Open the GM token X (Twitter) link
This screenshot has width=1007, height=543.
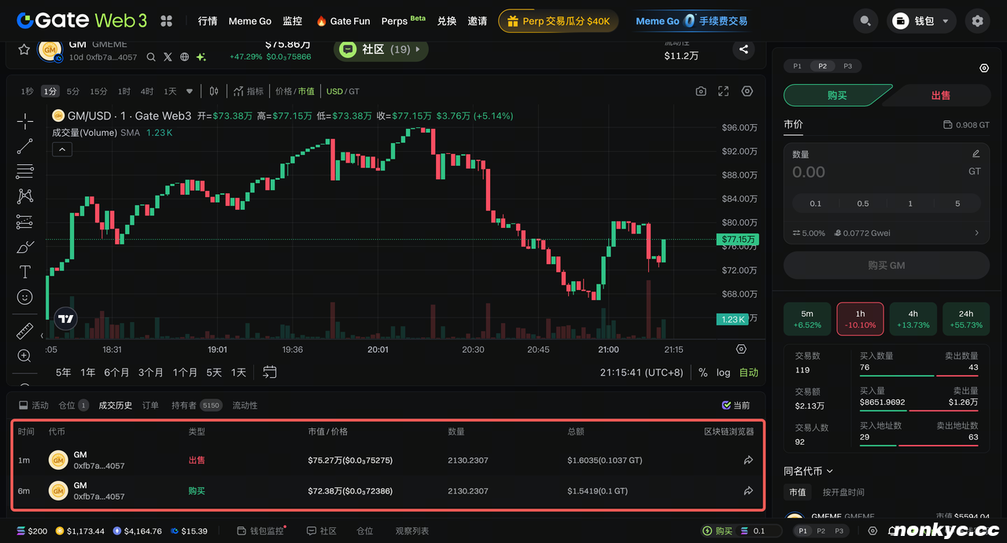pos(168,57)
